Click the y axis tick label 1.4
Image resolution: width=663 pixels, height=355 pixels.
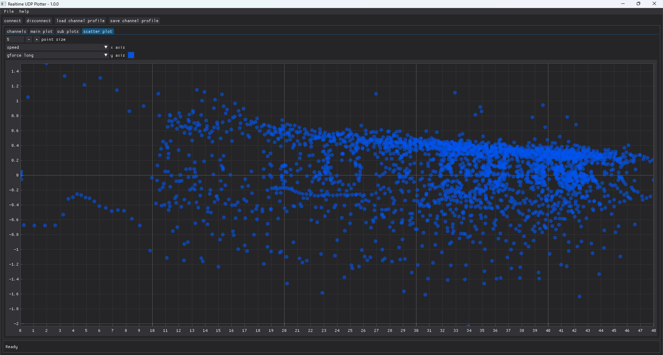tap(15, 71)
